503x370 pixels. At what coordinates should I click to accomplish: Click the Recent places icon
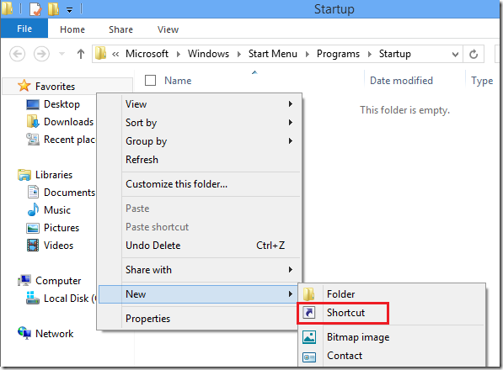point(33,140)
